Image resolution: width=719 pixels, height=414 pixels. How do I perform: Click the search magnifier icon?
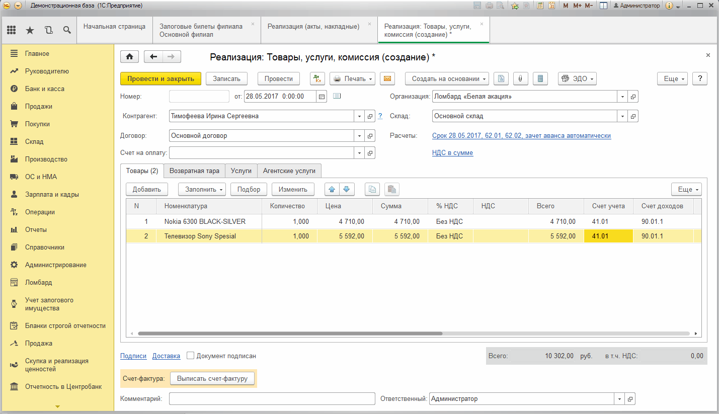(66, 30)
